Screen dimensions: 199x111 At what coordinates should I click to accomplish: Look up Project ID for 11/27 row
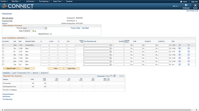pos(157,52)
